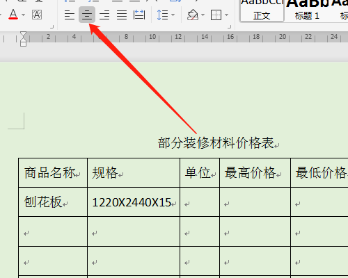Open font settings dialog launcher
Screen dimensions: 348x278
52,27
